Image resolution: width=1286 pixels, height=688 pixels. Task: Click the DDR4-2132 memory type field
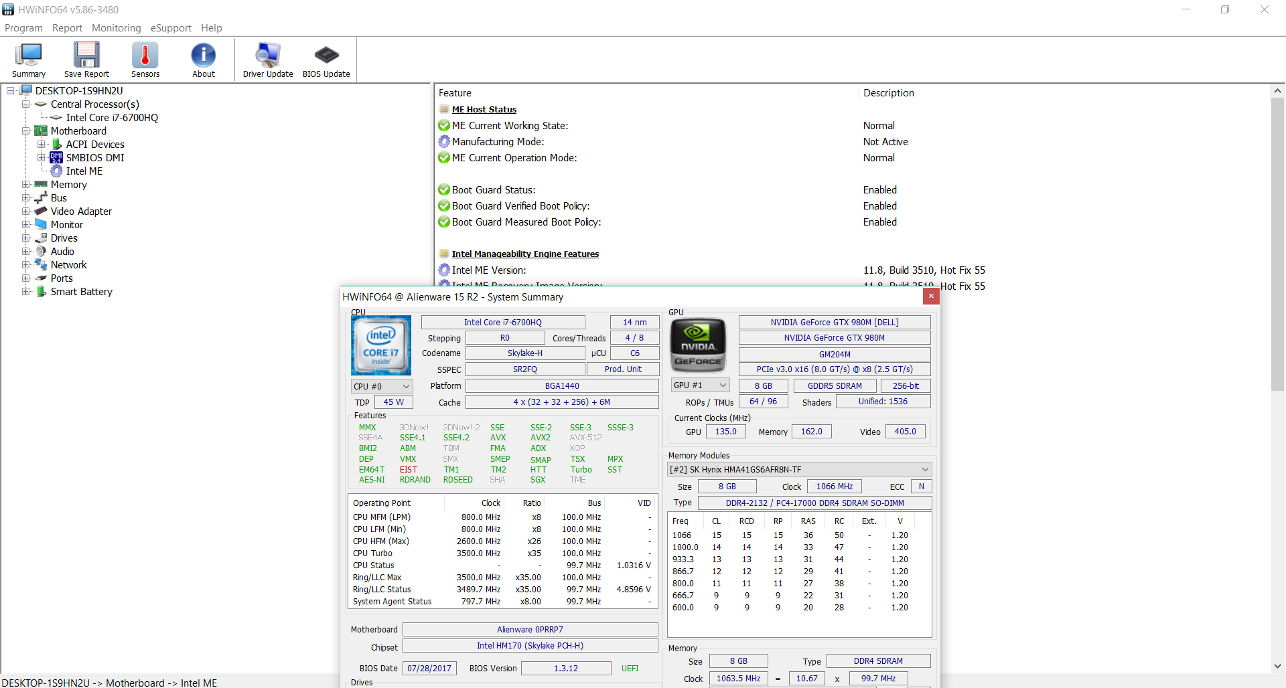coord(814,503)
